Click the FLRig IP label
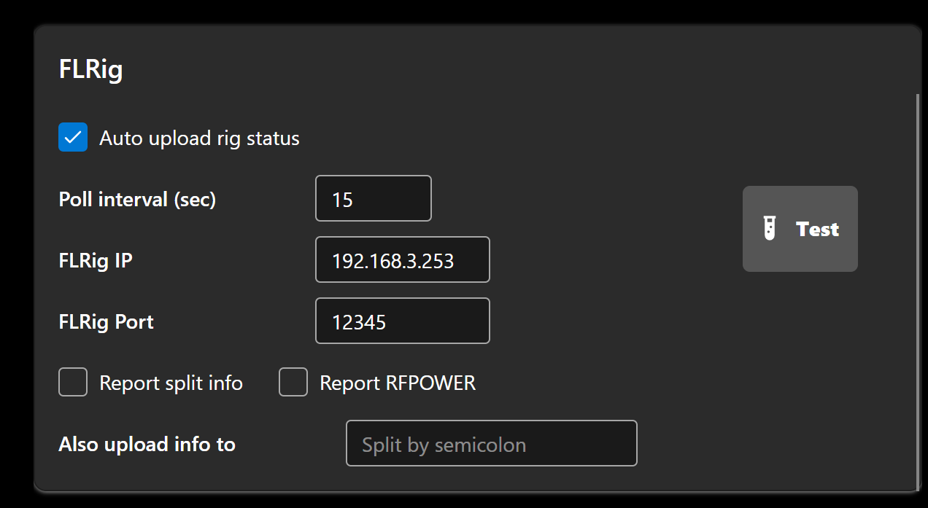 [96, 260]
